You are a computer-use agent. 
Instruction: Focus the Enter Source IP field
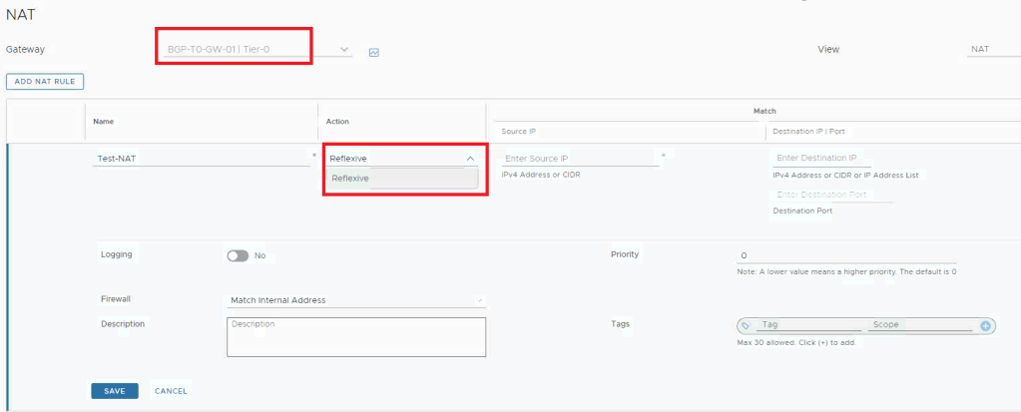click(x=579, y=159)
